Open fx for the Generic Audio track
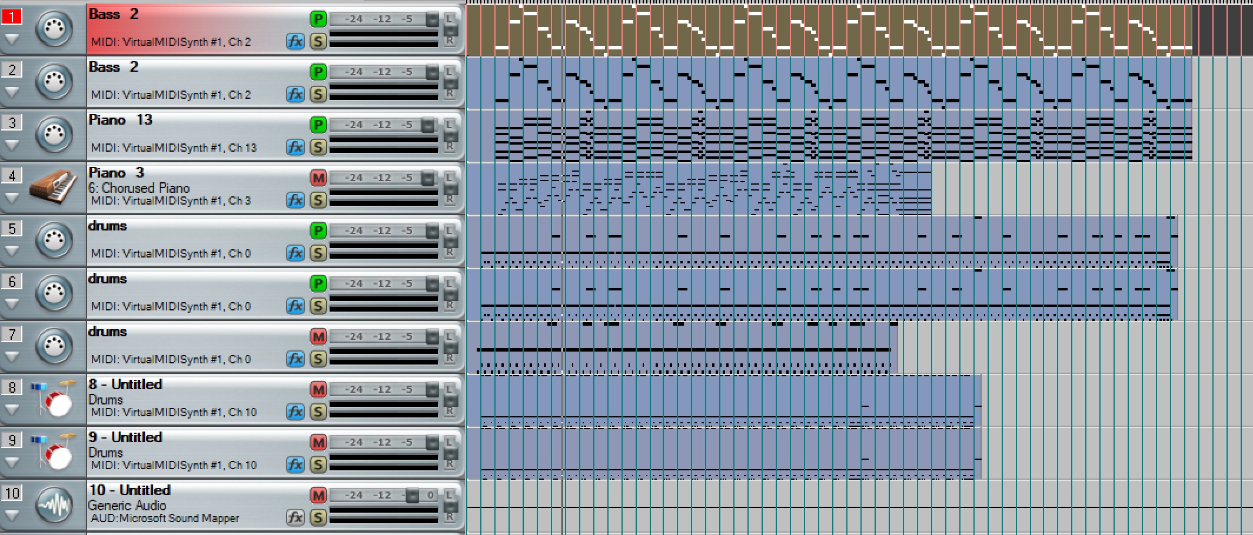 (x=295, y=517)
